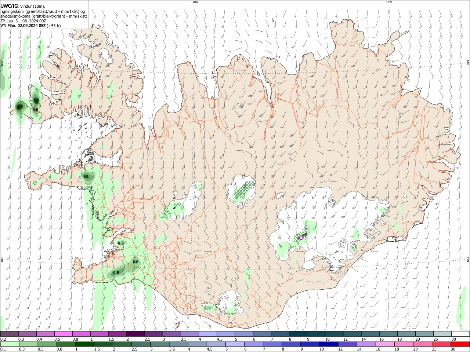Pick the palest green 0.1 rain swatch
This screenshot has height=352, width=470.
(10, 344)
